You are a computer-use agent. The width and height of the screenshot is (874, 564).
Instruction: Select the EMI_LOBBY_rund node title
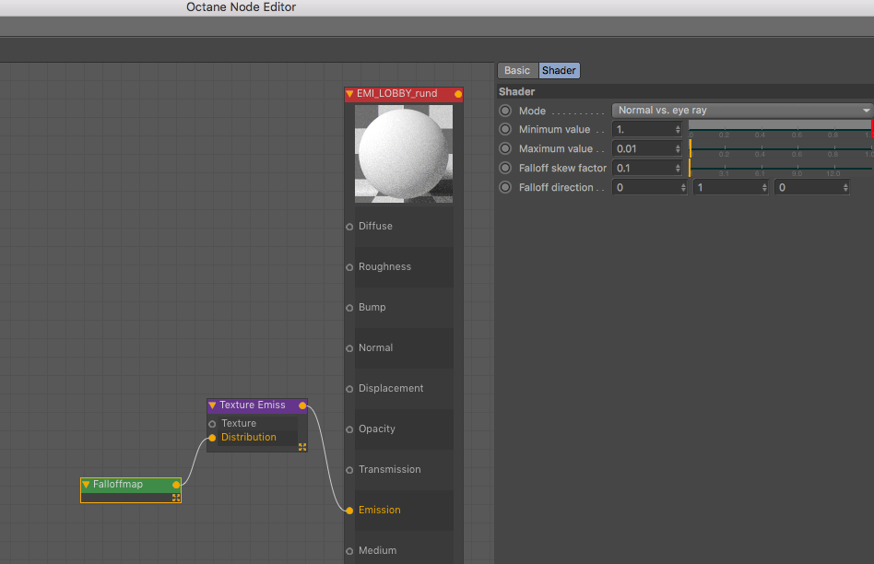396,94
